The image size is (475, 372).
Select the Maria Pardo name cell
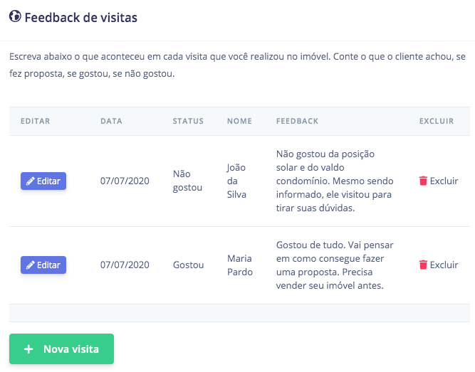pyautogui.click(x=240, y=265)
